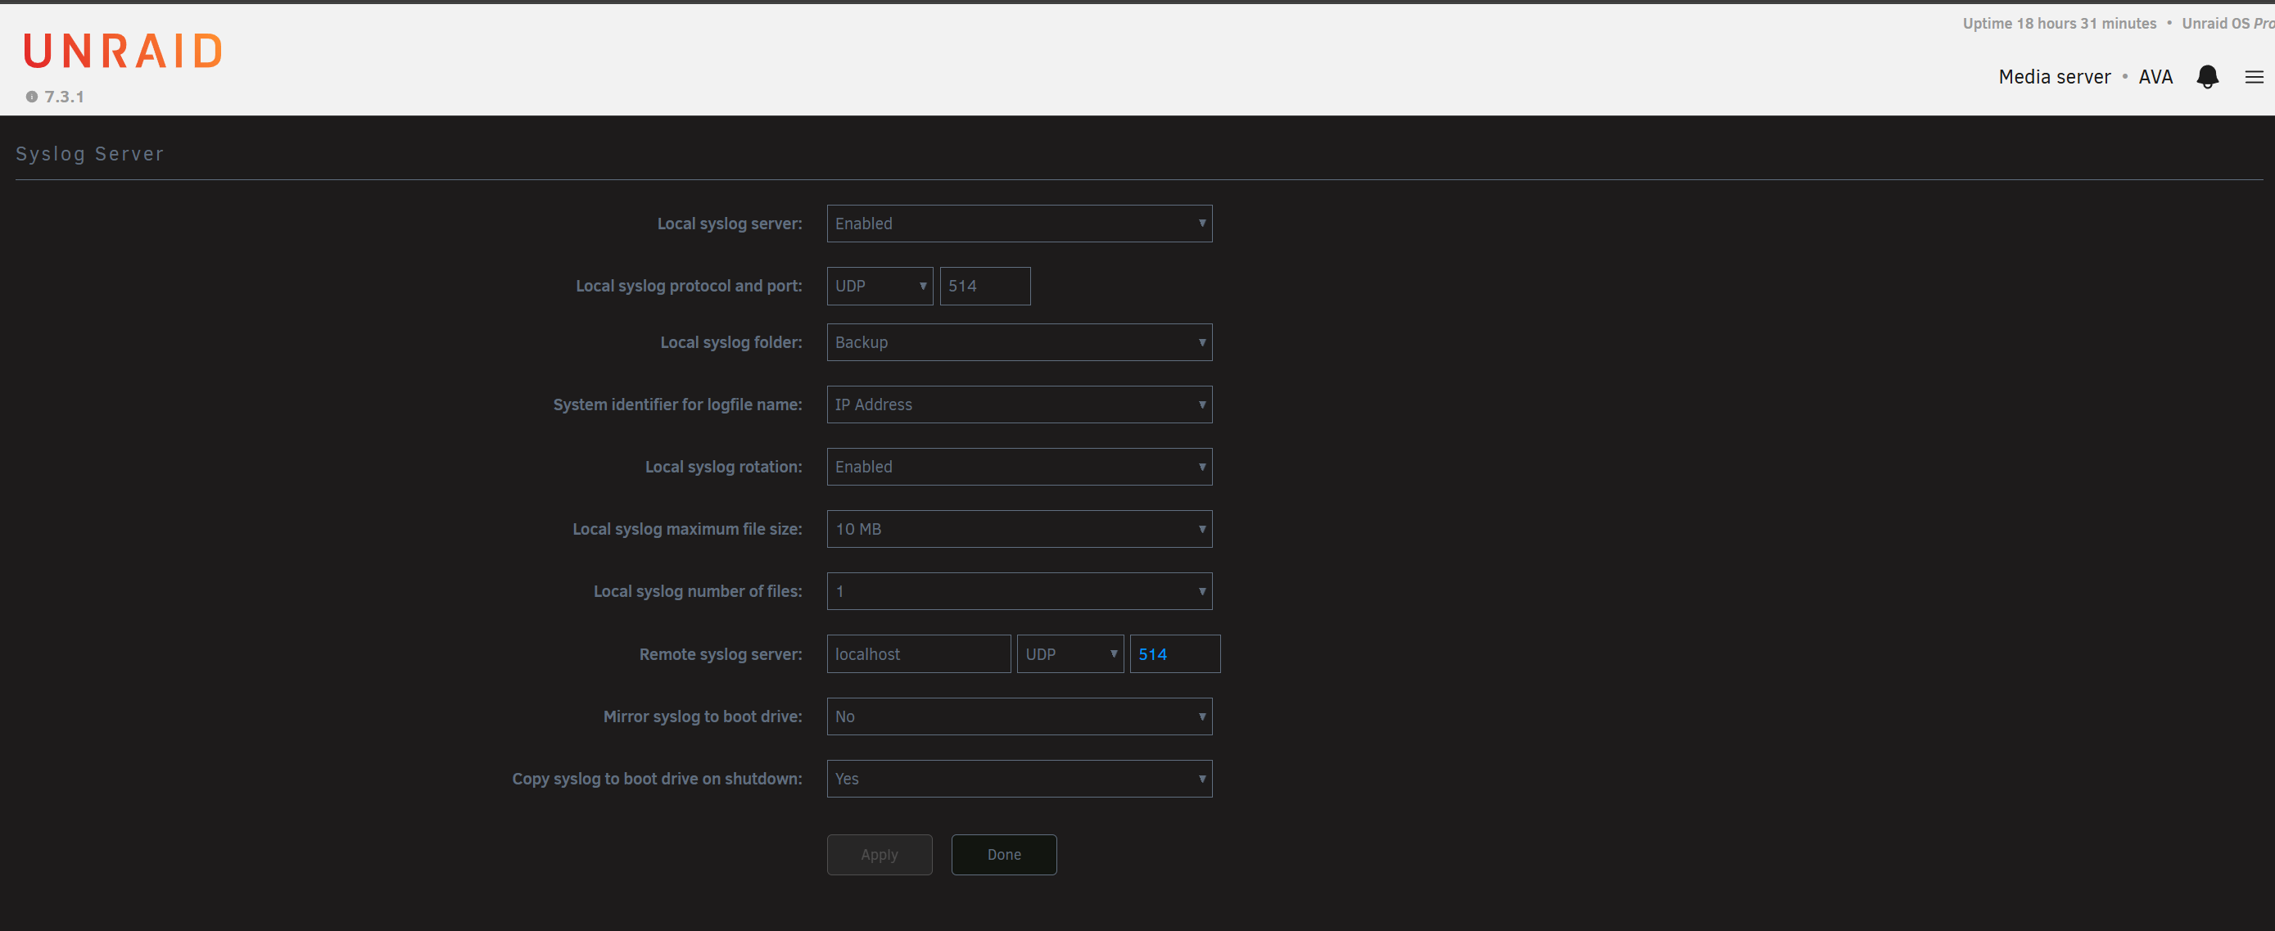Open the Local syslog number of files dropdown
Screen dimensions: 2275x931
[x=1019, y=591]
